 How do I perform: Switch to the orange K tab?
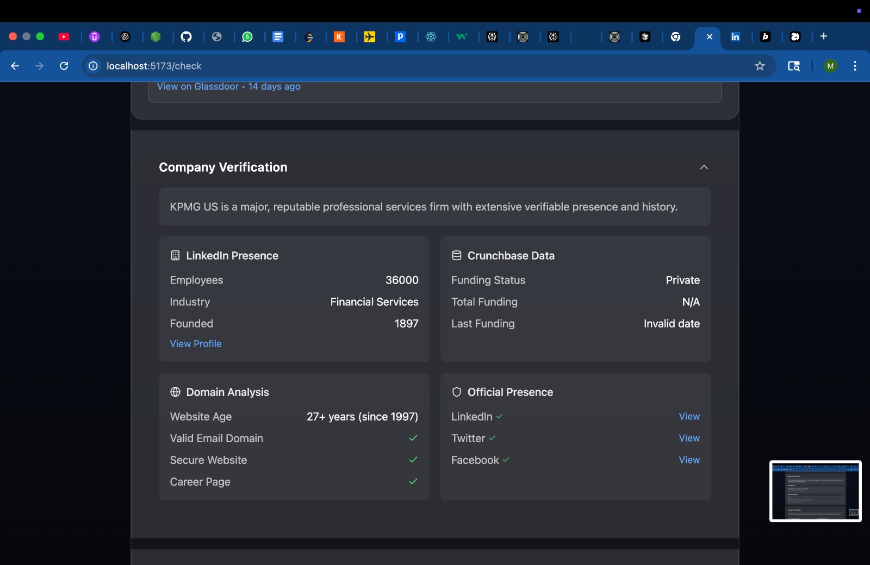point(339,37)
